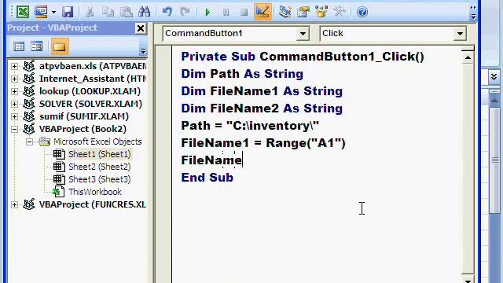This screenshot has height=283, width=503.
Task: Click the Insert UserForm icon
Action: coord(41,12)
